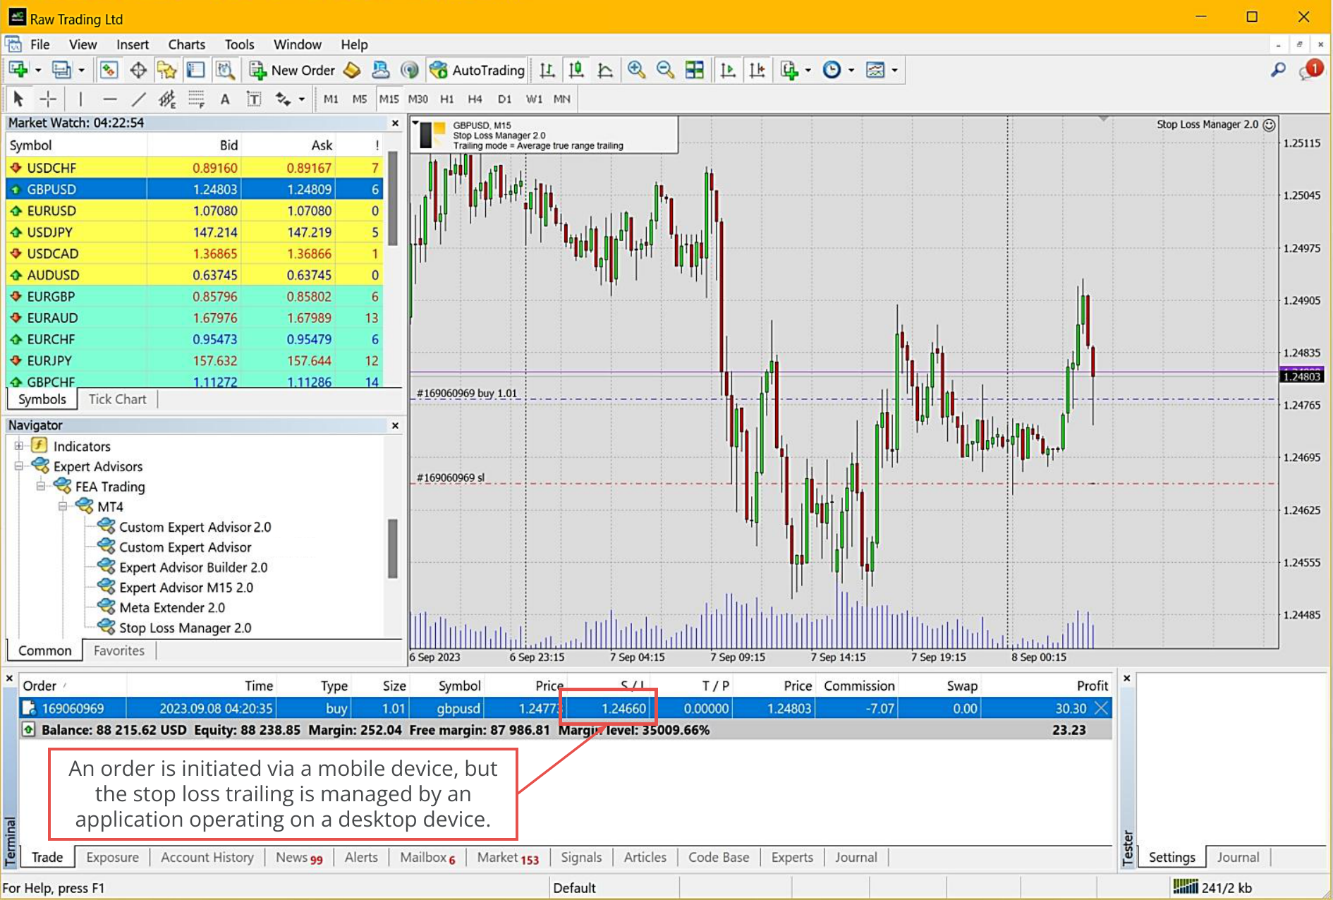The height and width of the screenshot is (900, 1333).
Task: Open MetaEditor via the gold book icon
Action: point(352,70)
